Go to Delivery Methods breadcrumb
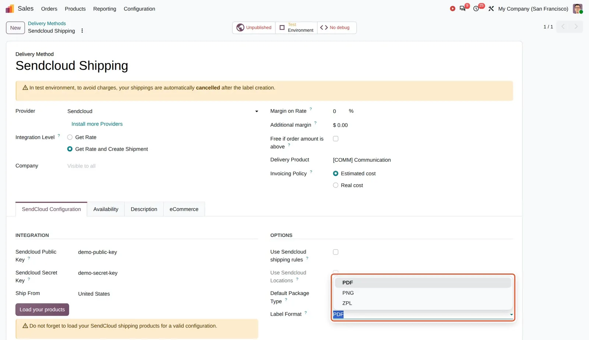 click(47, 24)
